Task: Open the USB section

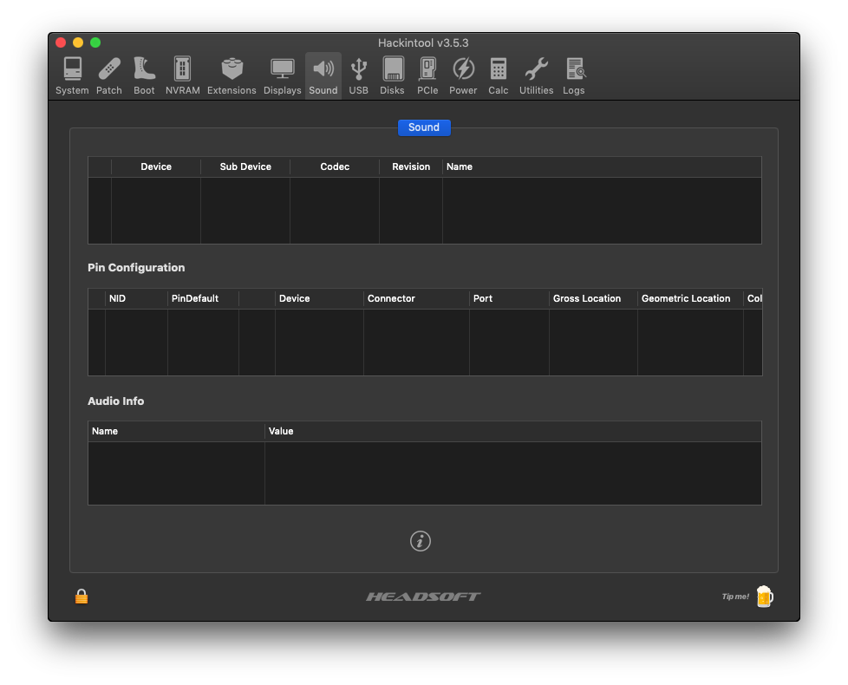Action: [359, 76]
